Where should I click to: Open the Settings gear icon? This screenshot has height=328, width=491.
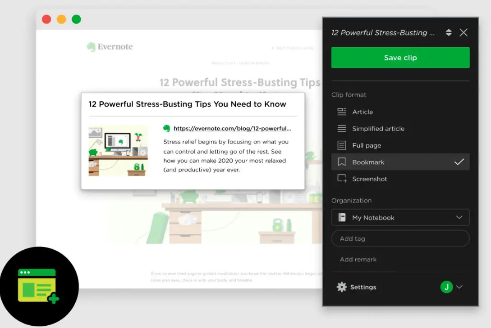coord(342,287)
